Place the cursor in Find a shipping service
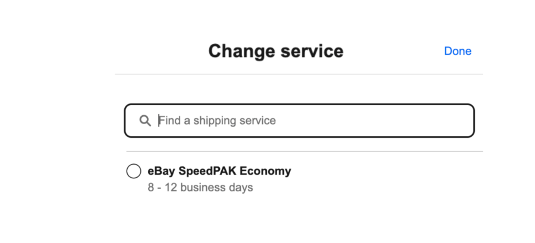This screenshot has height=243, width=535. (309, 121)
